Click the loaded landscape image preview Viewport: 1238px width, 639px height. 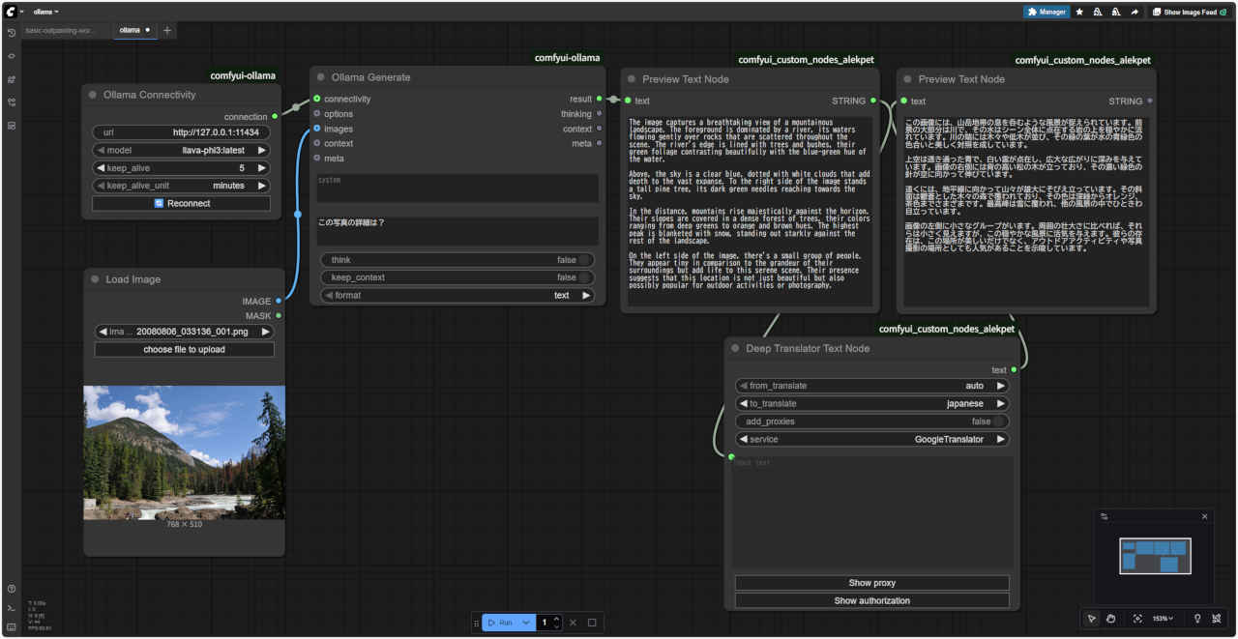click(x=184, y=451)
